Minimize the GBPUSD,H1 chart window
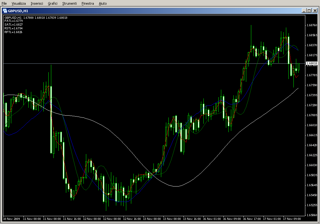The image size is (320, 224). coord(304,11)
